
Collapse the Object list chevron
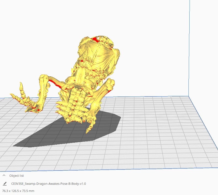[4, 175]
